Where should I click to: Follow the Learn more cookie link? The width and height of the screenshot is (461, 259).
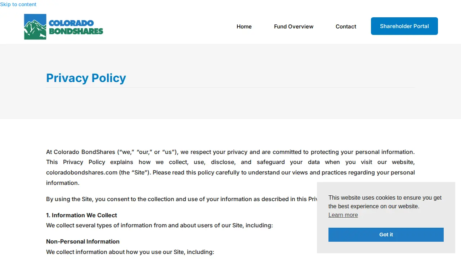pos(343,215)
